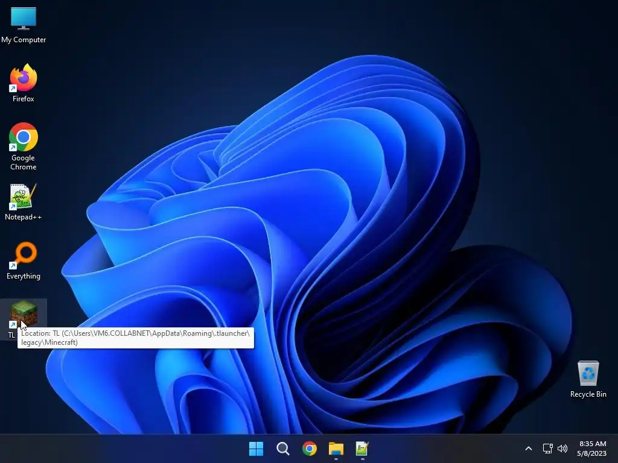Click the "Firefox" label text

[x=24, y=99]
